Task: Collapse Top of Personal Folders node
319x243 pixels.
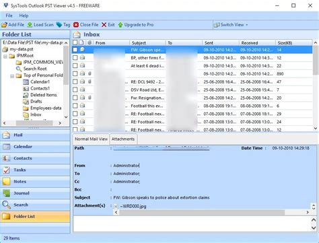Action: [x=12, y=76]
